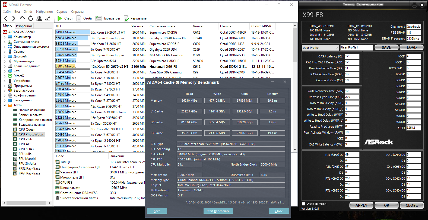Open the Вид menu

tap(17, 12)
